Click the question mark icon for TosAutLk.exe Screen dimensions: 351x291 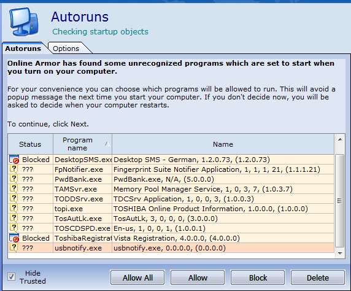click(x=13, y=219)
